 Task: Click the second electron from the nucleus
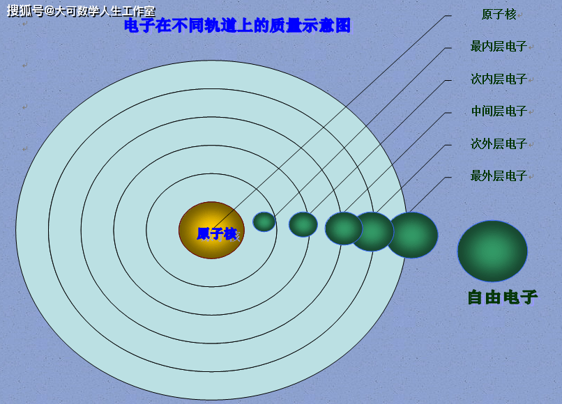tap(303, 224)
